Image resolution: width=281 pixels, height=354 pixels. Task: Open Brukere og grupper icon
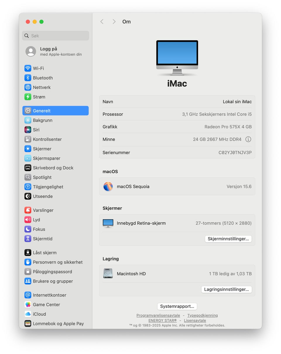28,281
